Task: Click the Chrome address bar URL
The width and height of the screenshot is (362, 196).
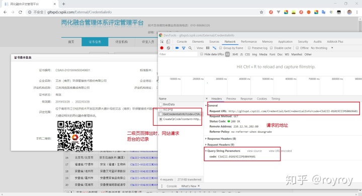Action: click(x=79, y=12)
